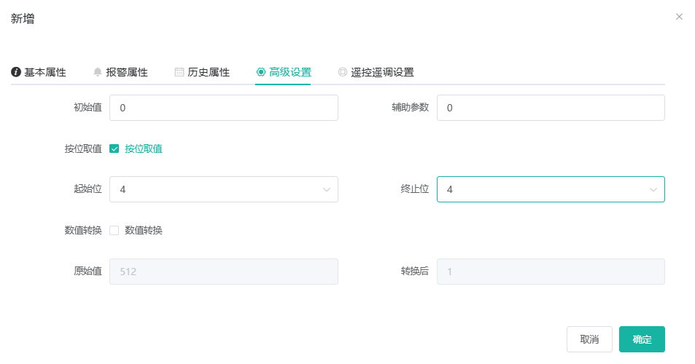Screen dimensions: 695x364
Task: Focus the 初始值 input field
Action: click(224, 108)
